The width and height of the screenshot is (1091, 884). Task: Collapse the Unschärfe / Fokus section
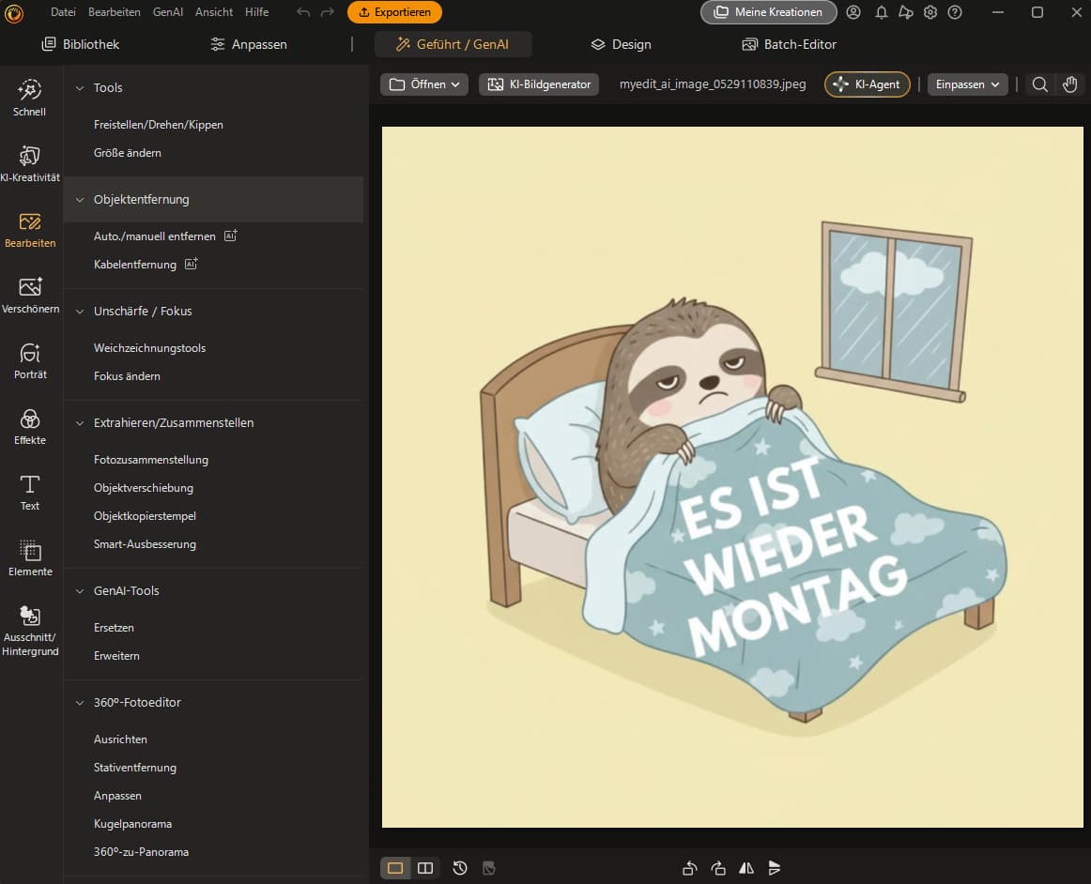80,312
